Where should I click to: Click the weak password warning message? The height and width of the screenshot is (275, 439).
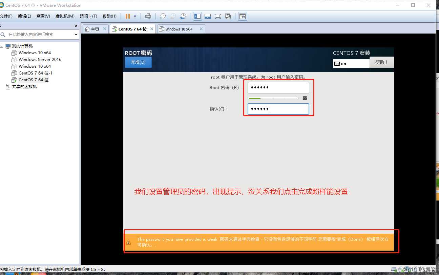[x=263, y=242]
